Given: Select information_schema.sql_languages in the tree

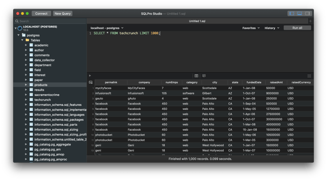Looking at the screenshot, I should tap(59, 115).
